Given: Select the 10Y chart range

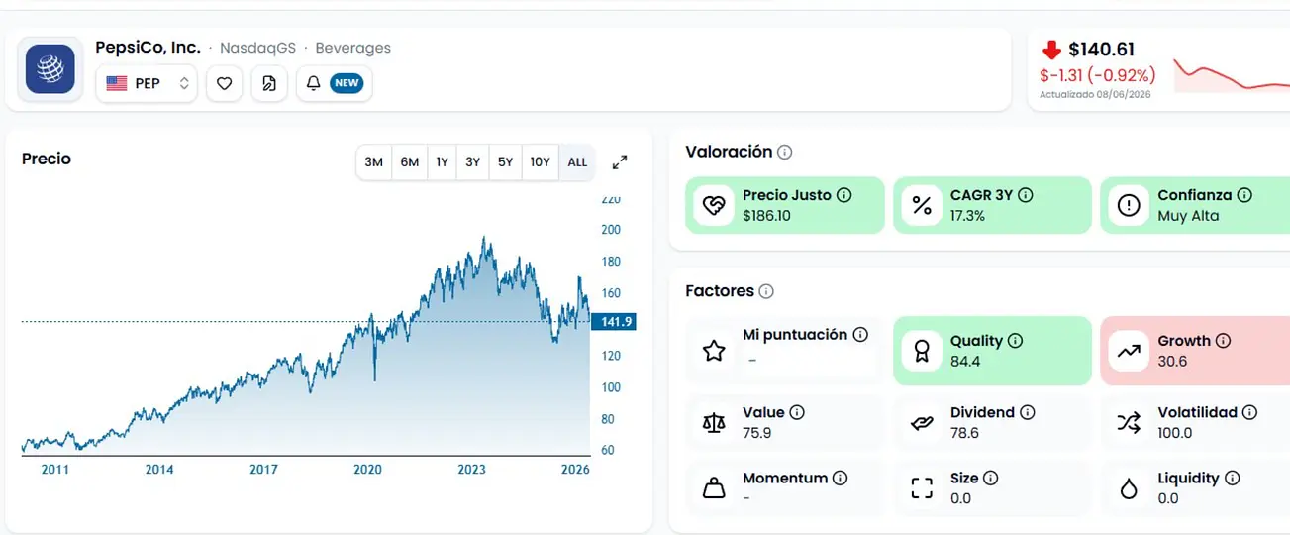Looking at the screenshot, I should (x=540, y=162).
